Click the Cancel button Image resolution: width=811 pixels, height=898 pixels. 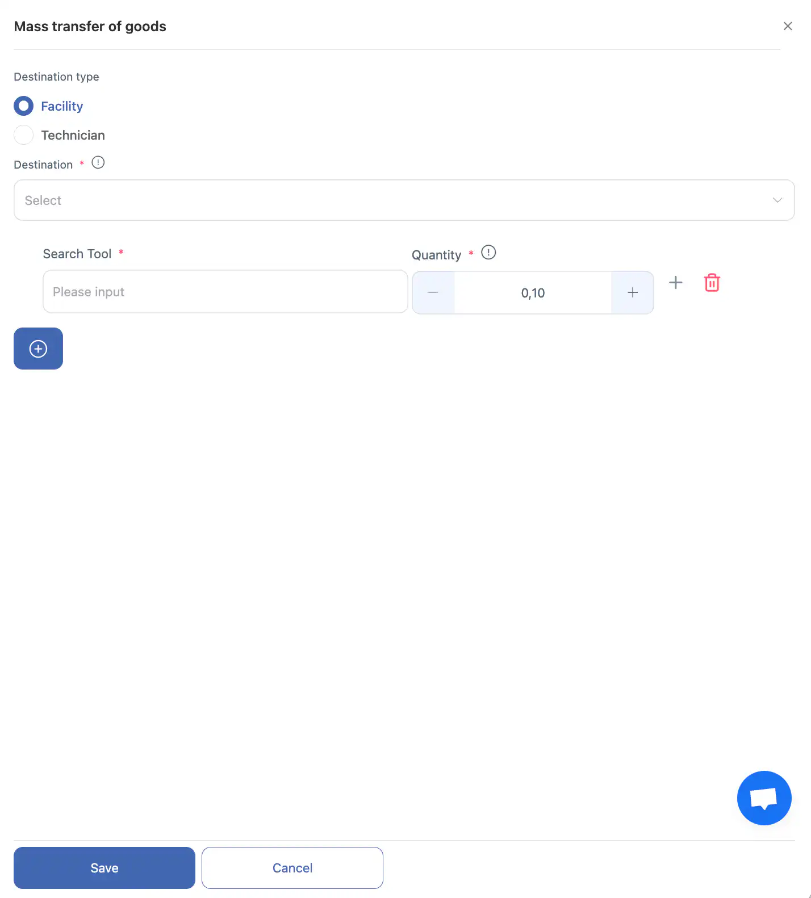(292, 868)
